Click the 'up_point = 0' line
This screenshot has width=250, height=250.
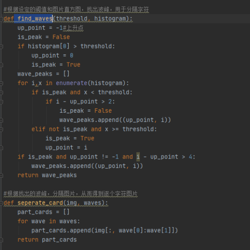52,55
